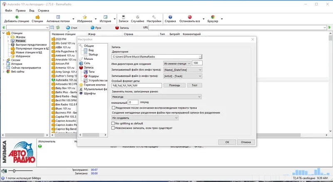The height and width of the screenshot is (182, 333).
Task: Click the red Запись record button
Action: click(x=122, y=27)
